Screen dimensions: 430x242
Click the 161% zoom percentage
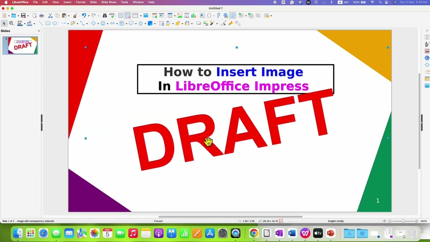tap(424, 221)
